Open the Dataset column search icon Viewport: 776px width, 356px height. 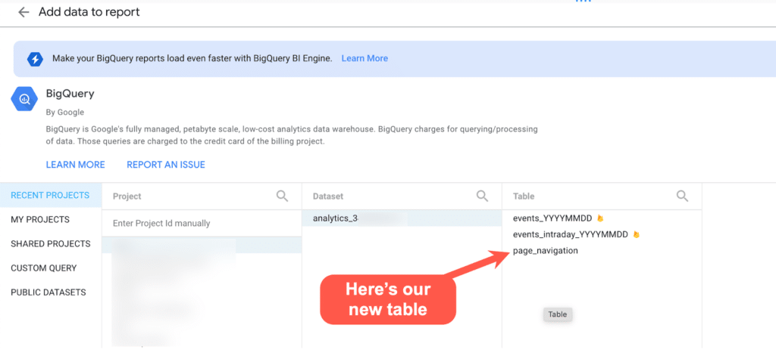pyautogui.click(x=482, y=196)
